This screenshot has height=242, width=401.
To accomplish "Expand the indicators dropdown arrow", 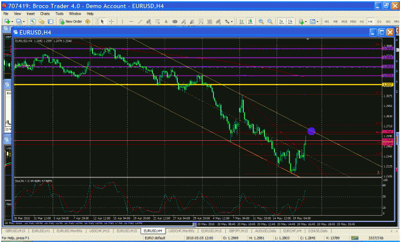I will point(306,22).
